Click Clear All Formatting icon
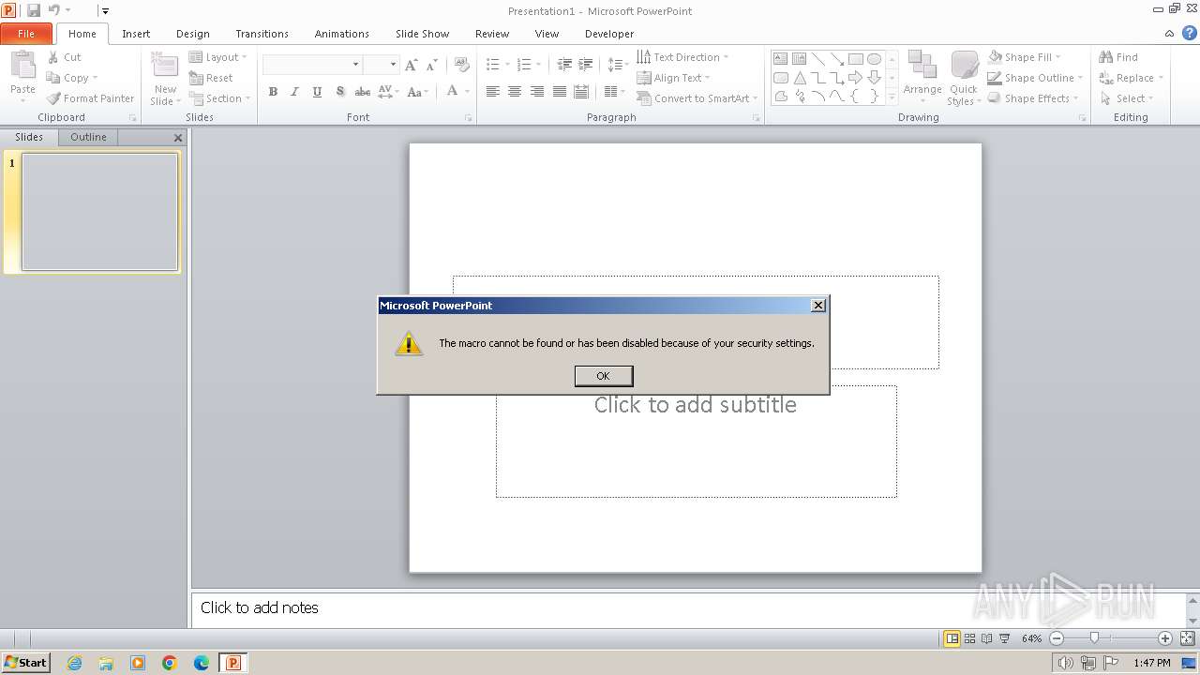1200x675 pixels. (461, 65)
